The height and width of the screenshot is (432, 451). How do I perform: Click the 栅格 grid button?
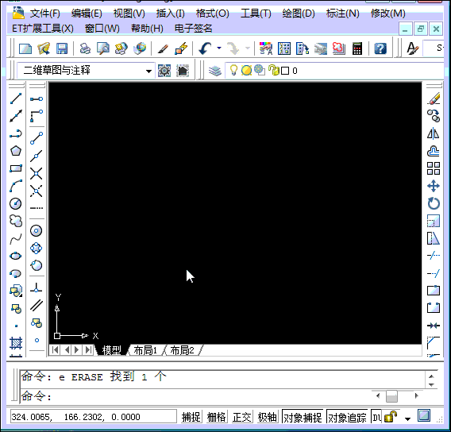[217, 417]
